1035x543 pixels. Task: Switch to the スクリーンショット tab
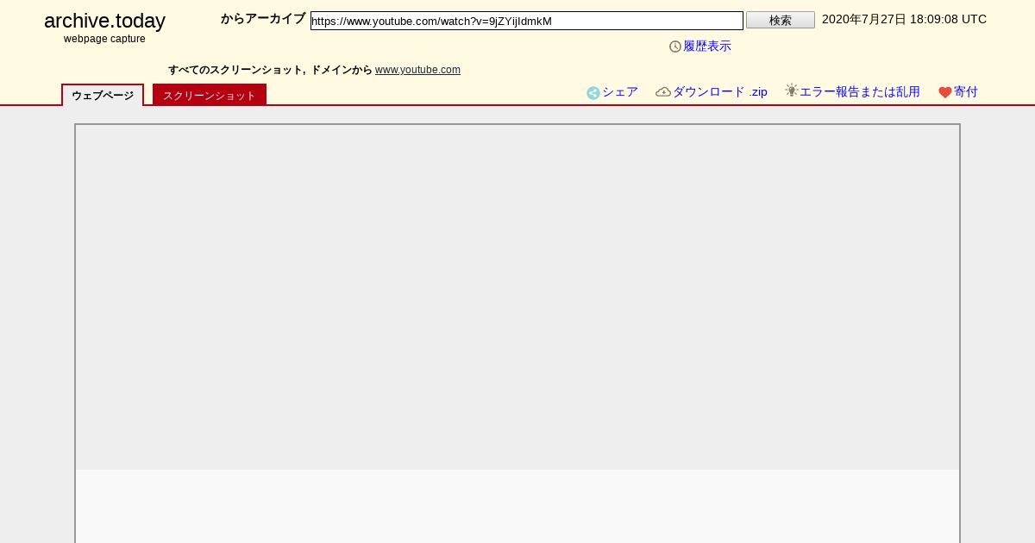click(210, 96)
